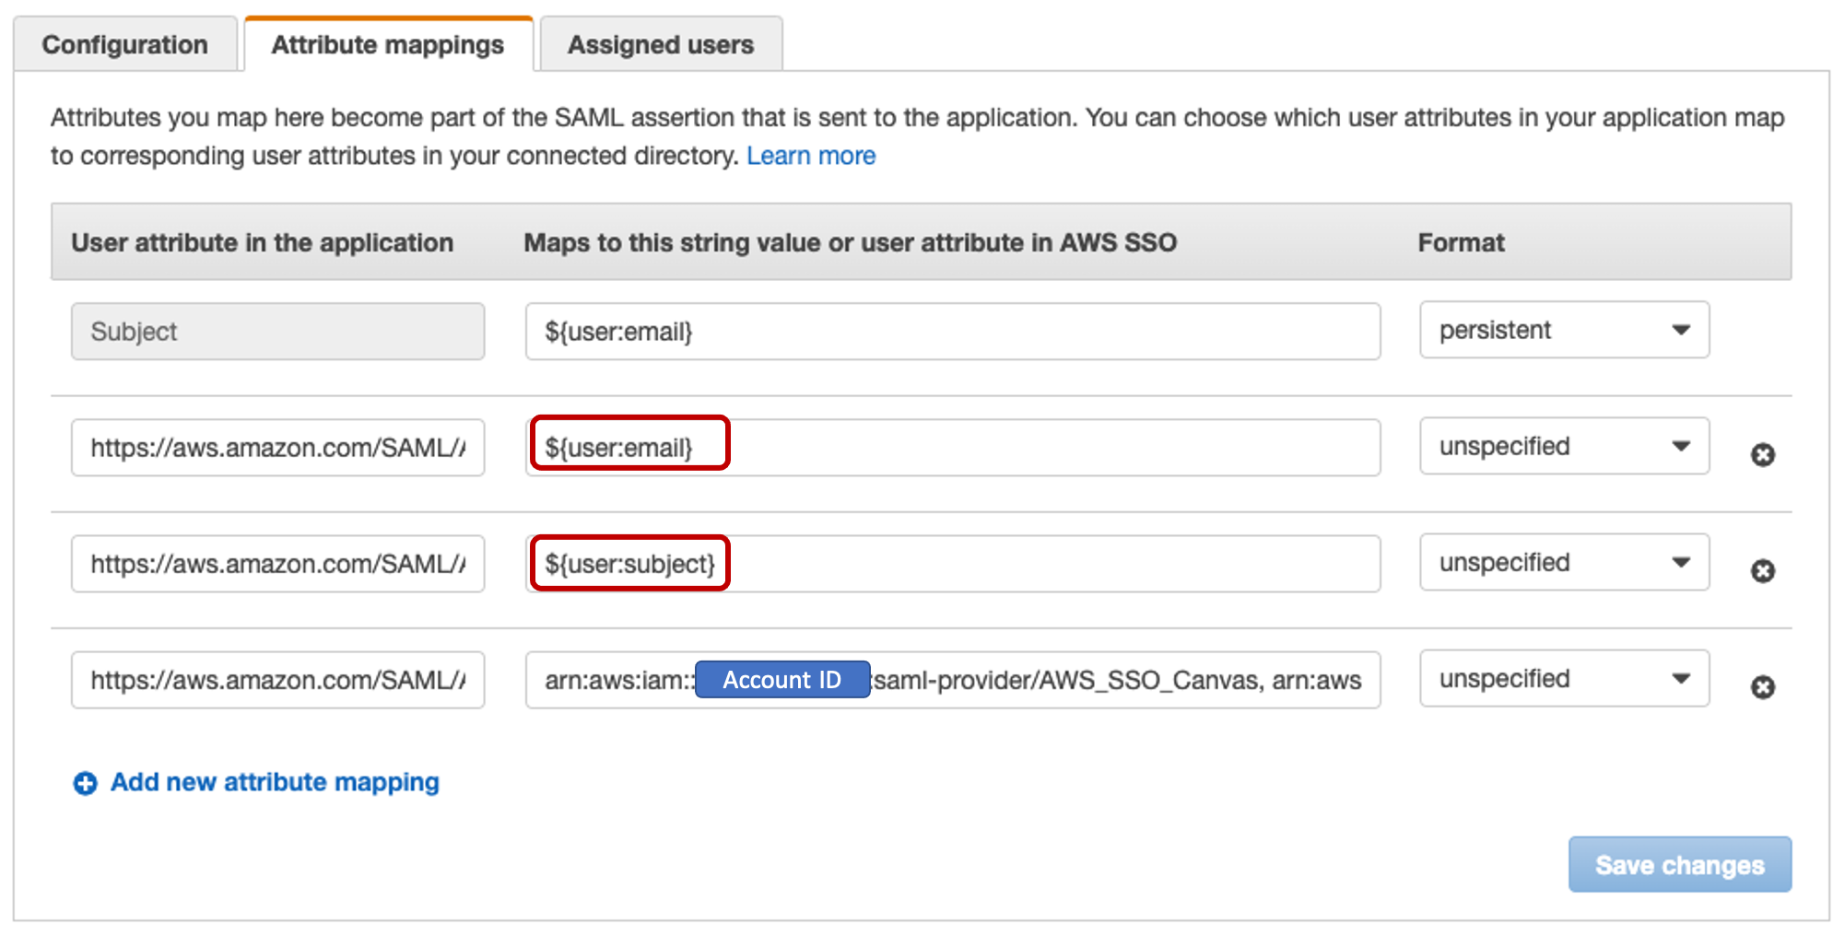The height and width of the screenshot is (936, 1845).
Task: Remove the ${user:email} attribute mapping row
Action: pos(1762,455)
